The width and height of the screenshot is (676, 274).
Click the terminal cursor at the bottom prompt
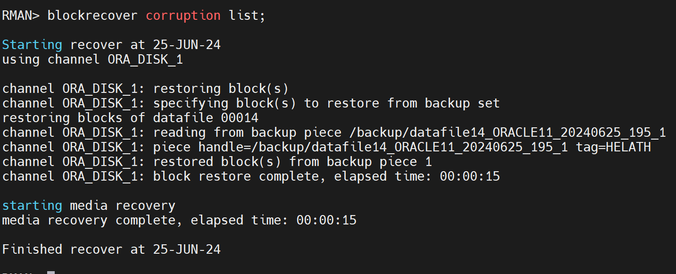51,273
